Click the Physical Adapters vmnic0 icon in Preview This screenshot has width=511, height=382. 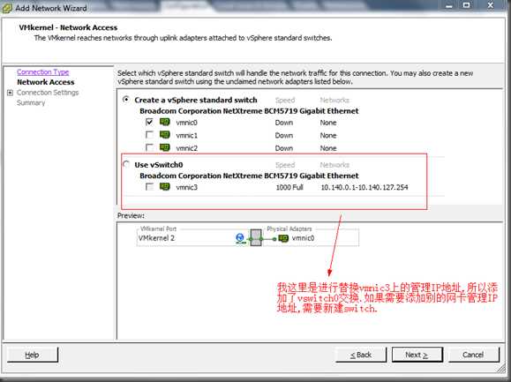[283, 238]
